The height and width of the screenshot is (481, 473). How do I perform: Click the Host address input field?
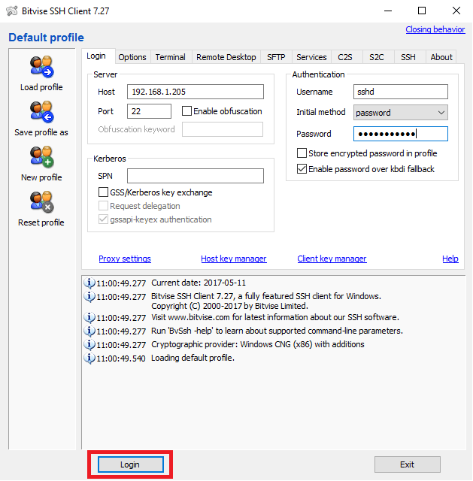tap(196, 92)
